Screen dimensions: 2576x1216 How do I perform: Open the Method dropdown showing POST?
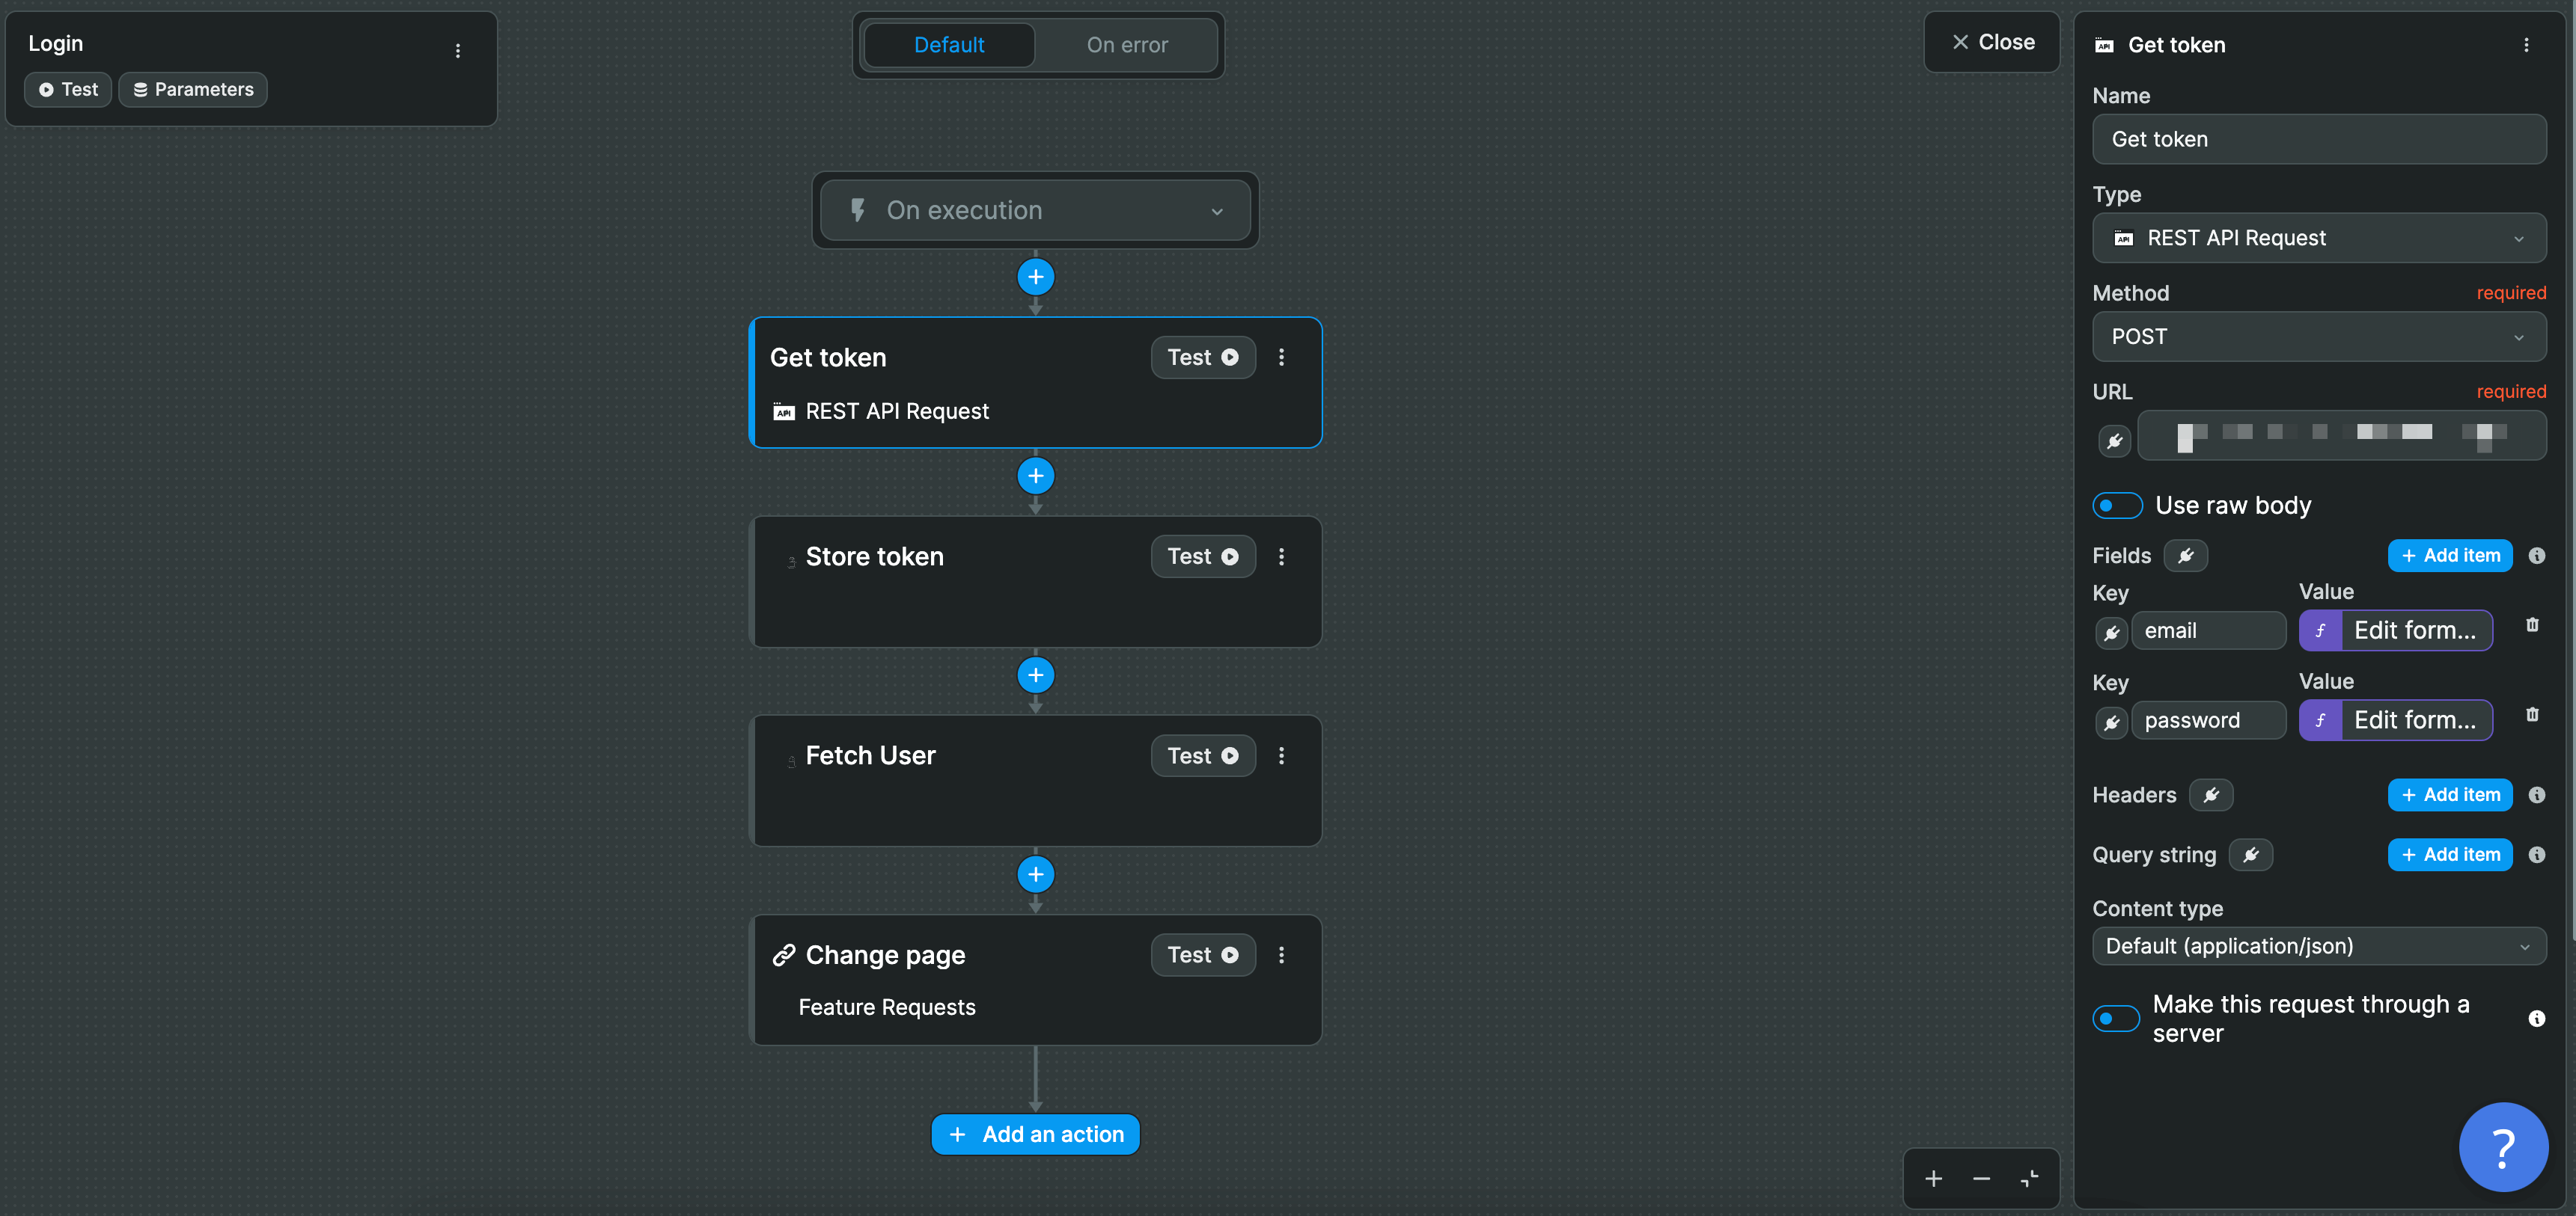pos(2319,337)
